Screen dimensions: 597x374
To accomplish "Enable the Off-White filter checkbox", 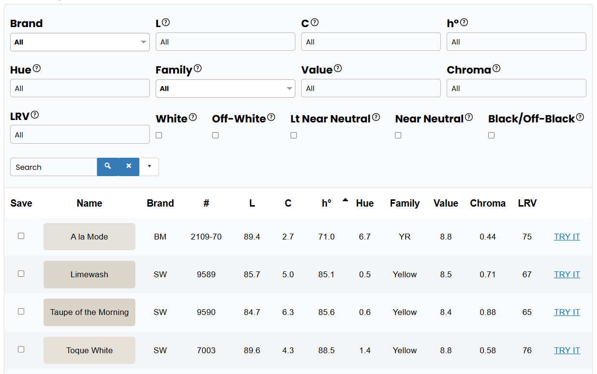I will pos(215,135).
